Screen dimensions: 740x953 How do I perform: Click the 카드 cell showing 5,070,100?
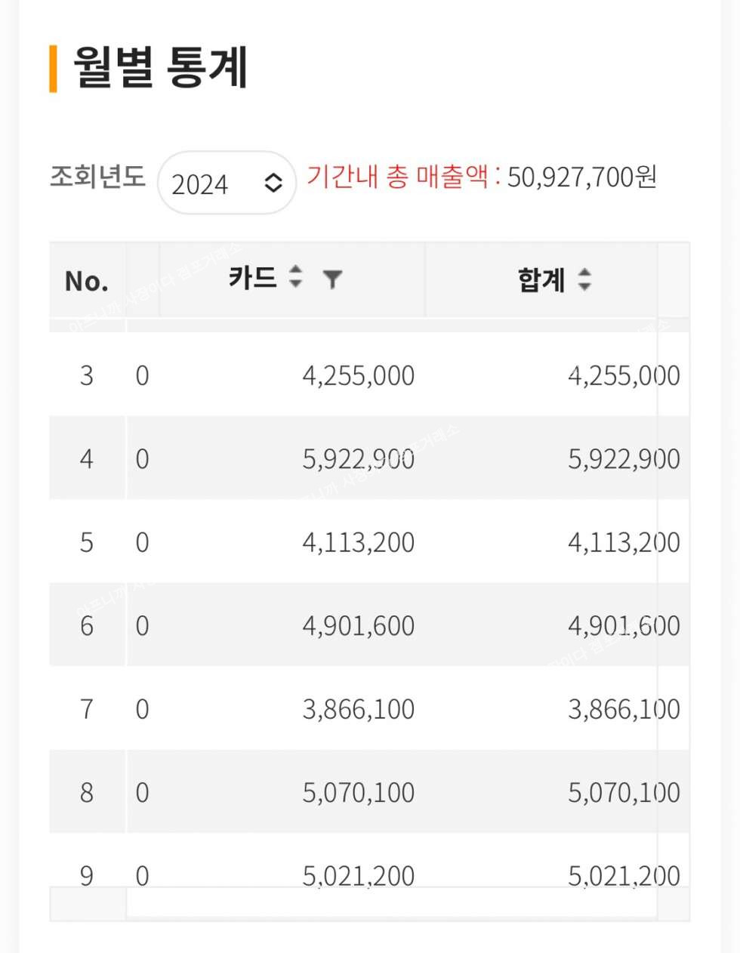358,792
